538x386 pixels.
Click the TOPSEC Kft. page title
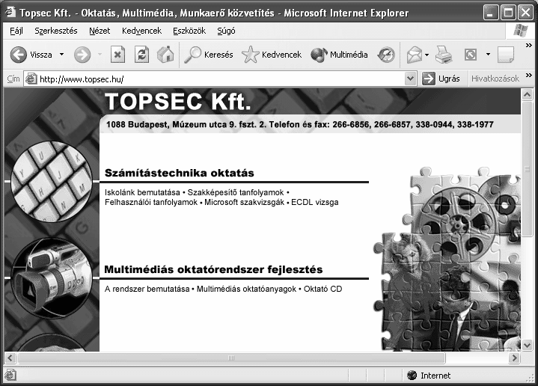(x=178, y=102)
